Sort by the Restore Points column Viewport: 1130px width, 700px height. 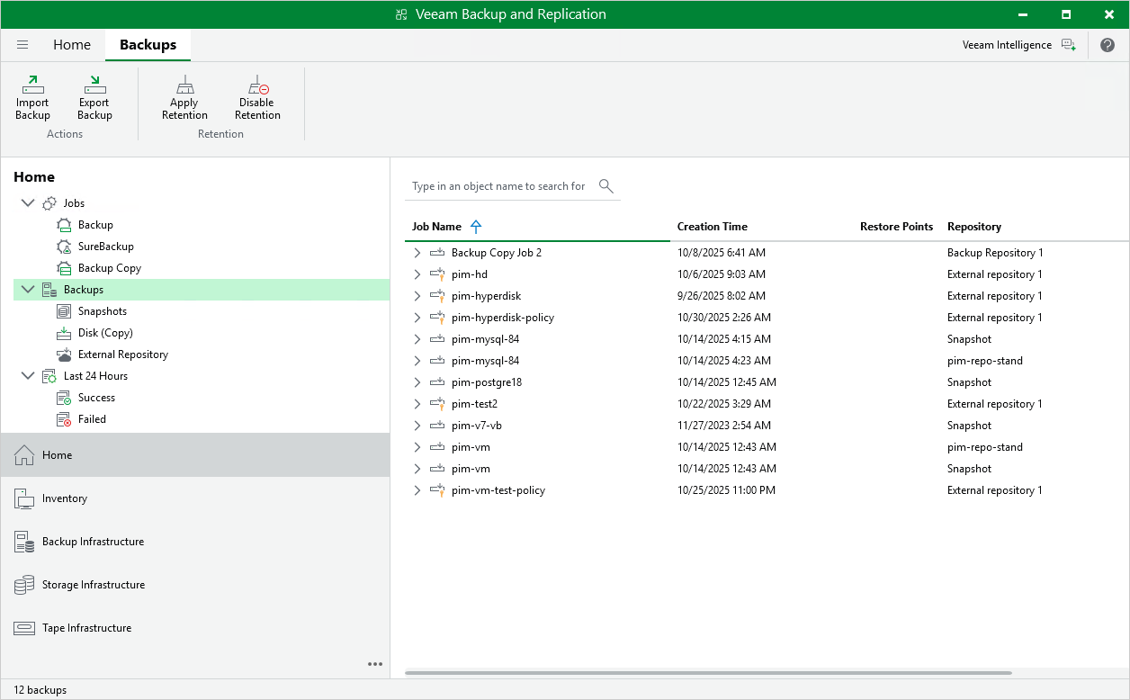896,227
